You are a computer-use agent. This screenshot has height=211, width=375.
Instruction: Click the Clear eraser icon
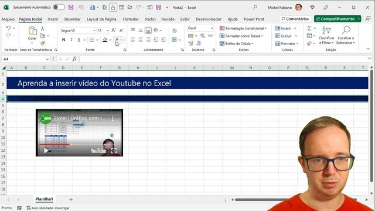[x=309, y=43]
